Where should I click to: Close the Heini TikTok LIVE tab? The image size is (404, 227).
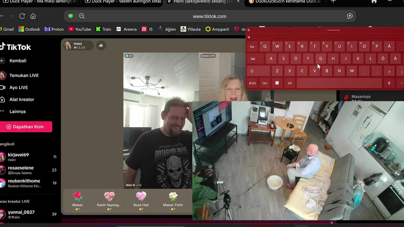pos(238,2)
